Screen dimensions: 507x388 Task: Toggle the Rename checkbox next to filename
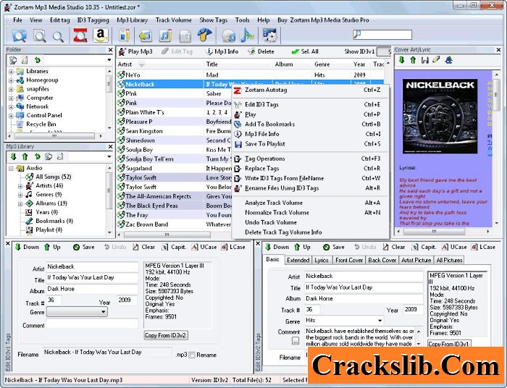pyautogui.click(x=192, y=355)
